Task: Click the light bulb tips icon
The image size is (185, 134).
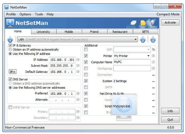Action: pyautogui.click(x=153, y=22)
